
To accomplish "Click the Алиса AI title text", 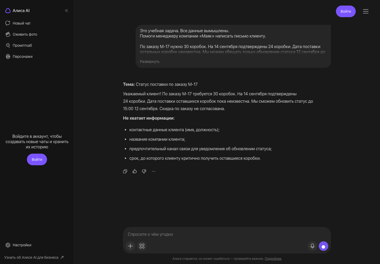I will point(21,11).
